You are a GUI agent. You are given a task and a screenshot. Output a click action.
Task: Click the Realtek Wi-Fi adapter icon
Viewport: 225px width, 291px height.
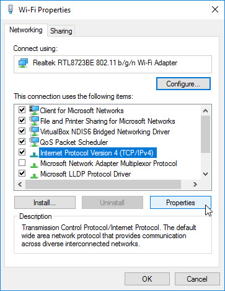23,63
